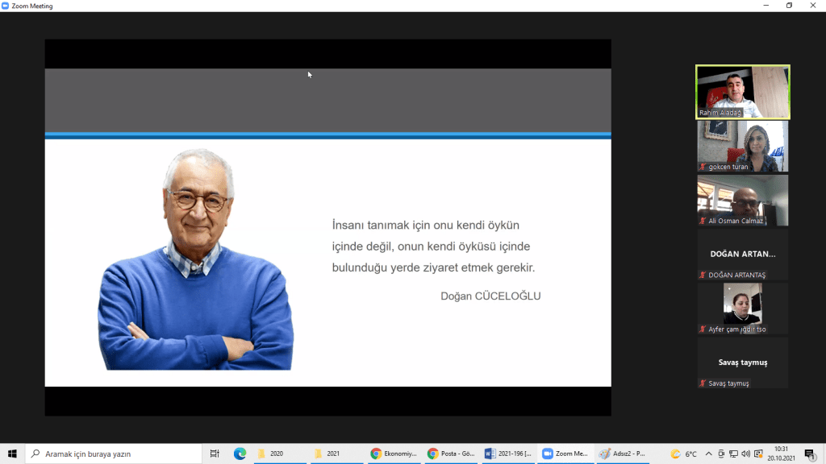Launch Microsoft Edge from the taskbar
Screen dimensions: 826x464
[x=240, y=454]
